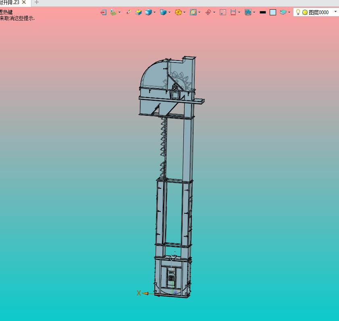
Task: Open dropdown beside monitor display icon
Action: coord(254,13)
